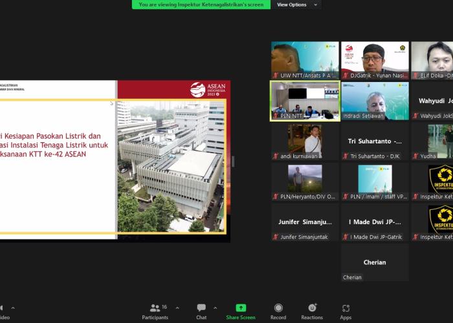Open the Reactions menu

click(x=312, y=311)
